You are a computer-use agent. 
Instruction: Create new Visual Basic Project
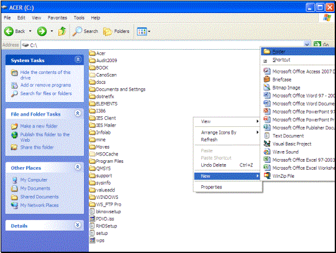(298, 144)
